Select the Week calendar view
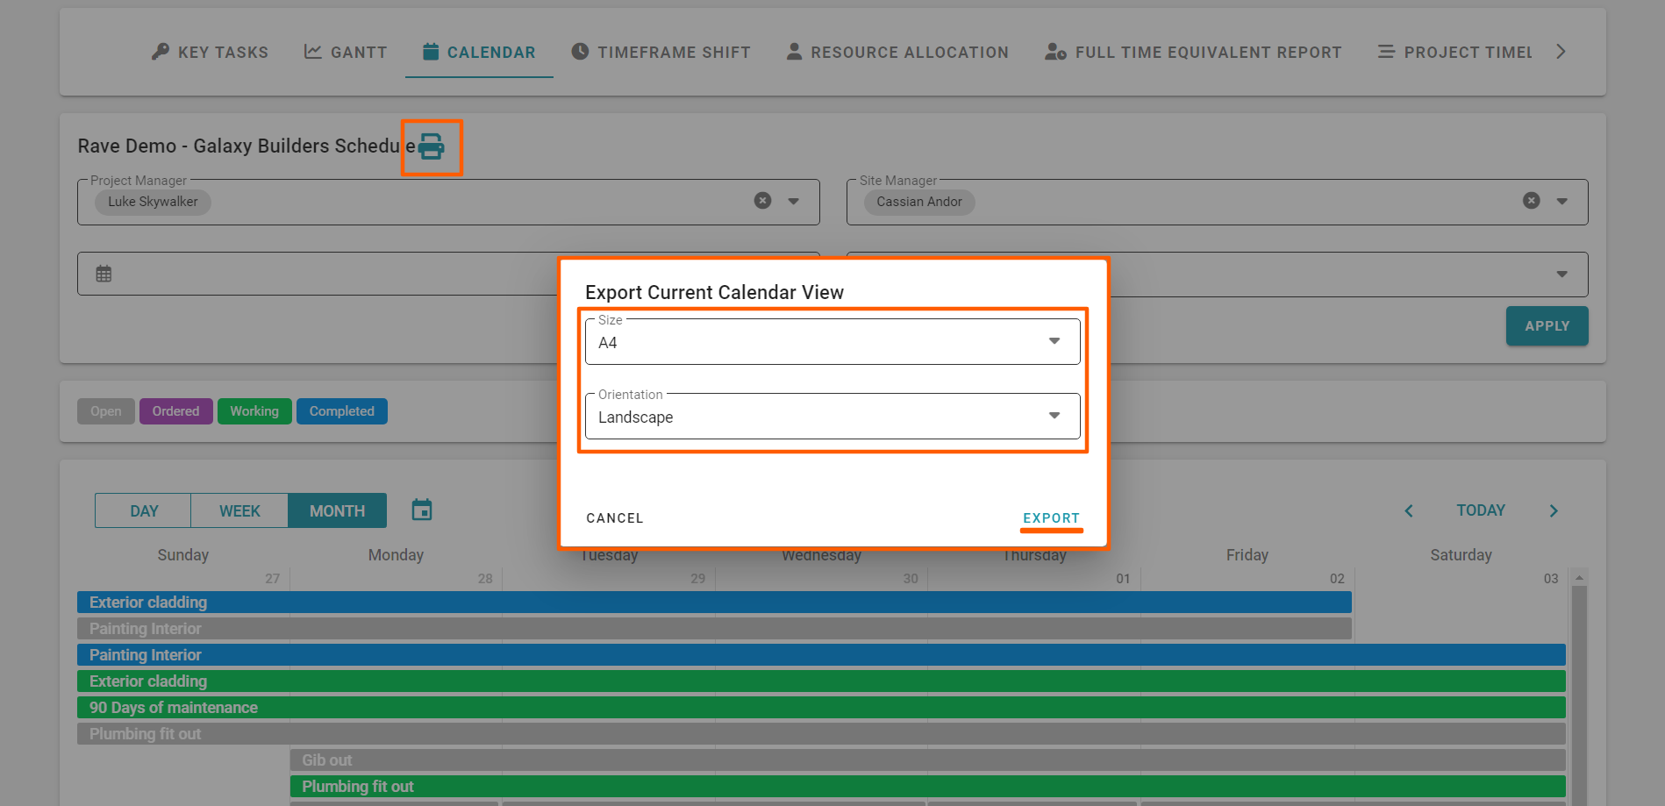Image resolution: width=1665 pixels, height=806 pixels. click(x=239, y=510)
